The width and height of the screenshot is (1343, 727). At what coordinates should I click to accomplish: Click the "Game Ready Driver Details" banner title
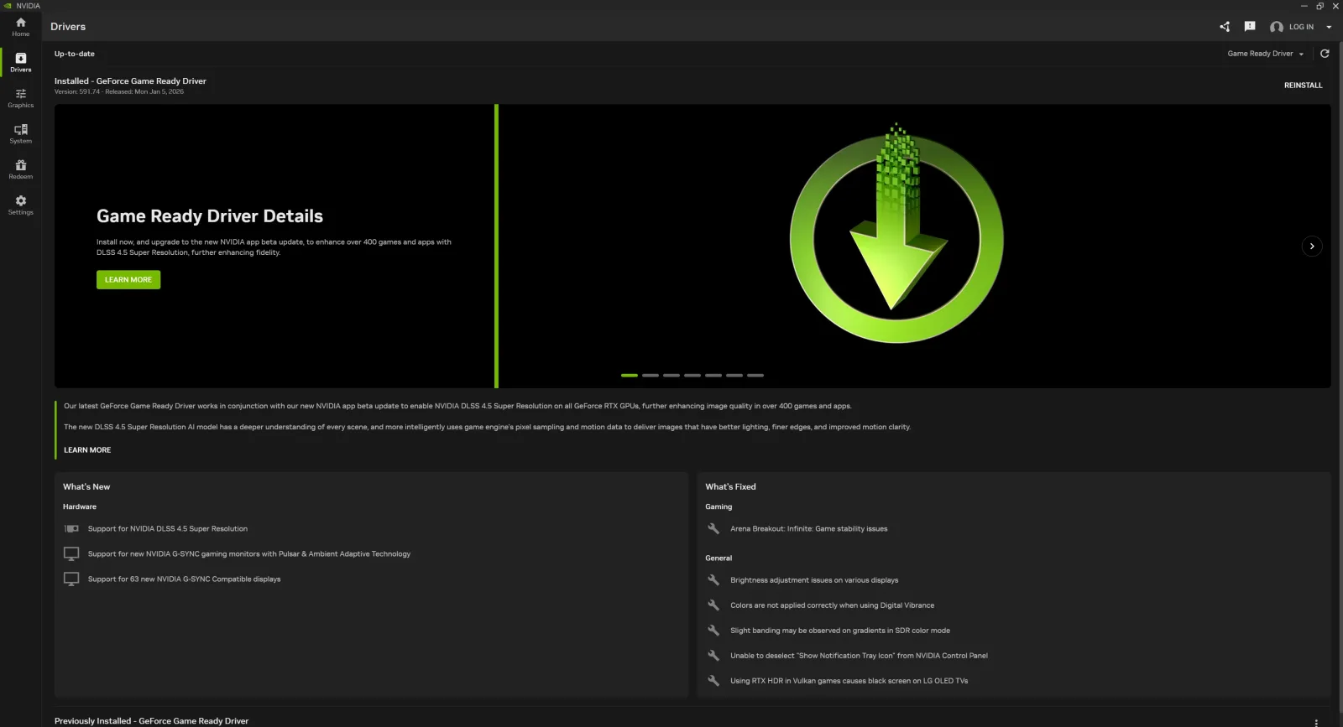tap(210, 216)
